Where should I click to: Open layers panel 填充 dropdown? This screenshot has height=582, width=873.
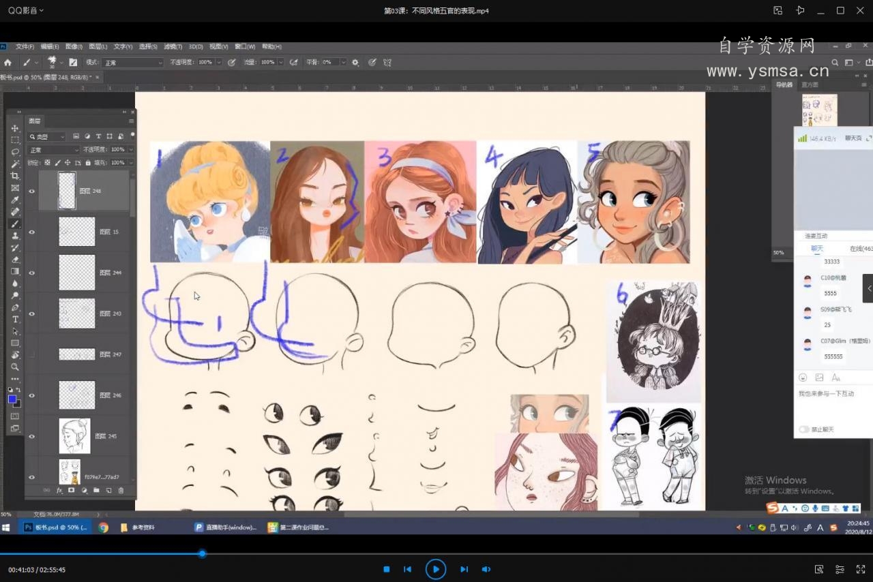pos(130,163)
